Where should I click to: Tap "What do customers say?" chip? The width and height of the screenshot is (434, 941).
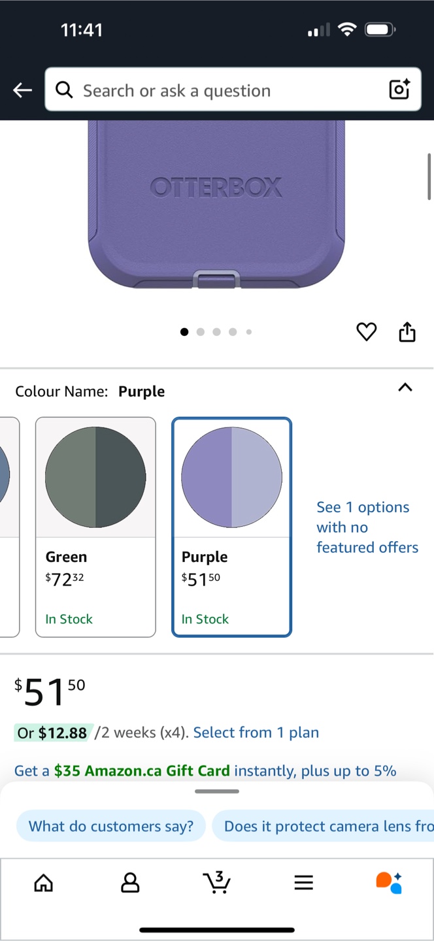coord(111,826)
